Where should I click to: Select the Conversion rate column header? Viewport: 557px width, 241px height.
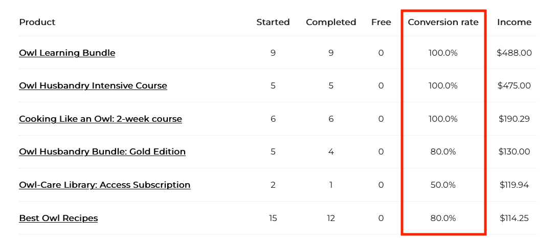[443, 22]
